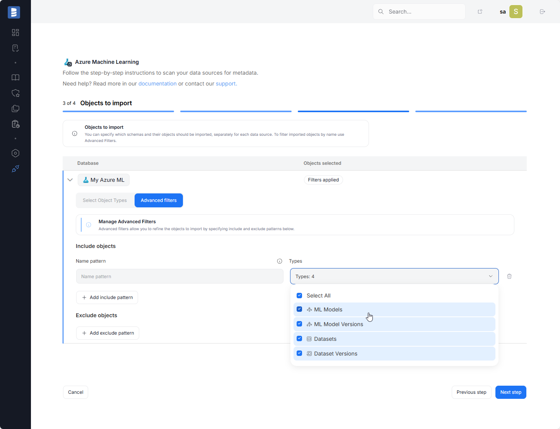Viewport: 560px width, 429px height.
Task: Disable the Dataset Versions checkbox
Action: 299,353
